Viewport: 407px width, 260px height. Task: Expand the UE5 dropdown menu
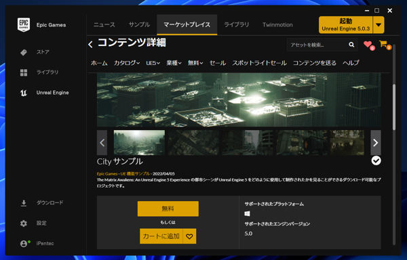click(x=153, y=63)
